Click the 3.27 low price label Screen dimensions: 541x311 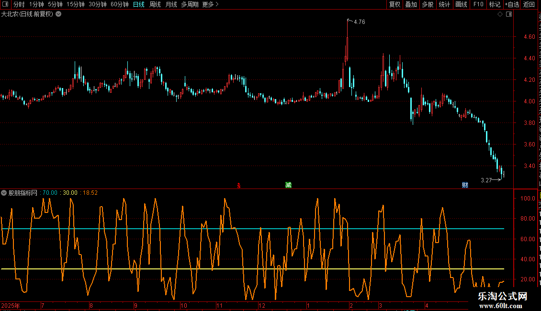coord(486,180)
